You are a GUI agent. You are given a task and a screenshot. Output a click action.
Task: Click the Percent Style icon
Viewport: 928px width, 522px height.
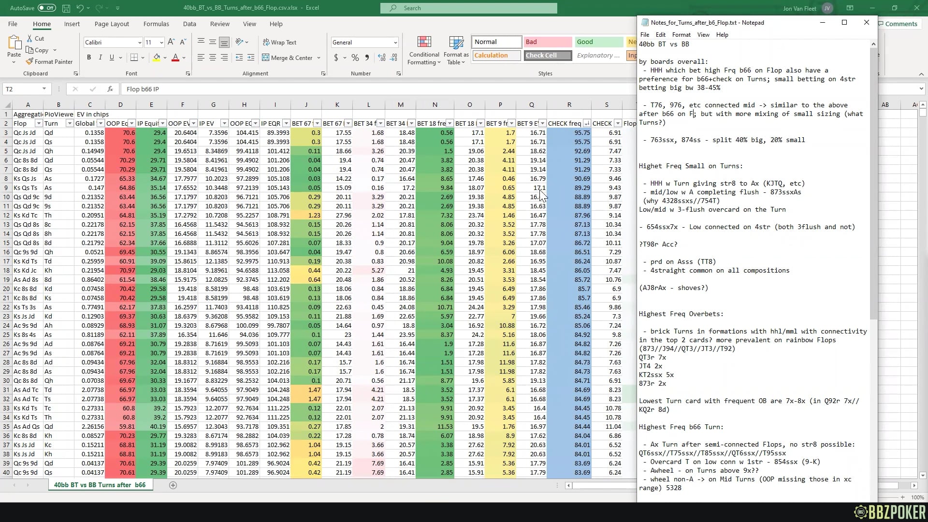[355, 58]
